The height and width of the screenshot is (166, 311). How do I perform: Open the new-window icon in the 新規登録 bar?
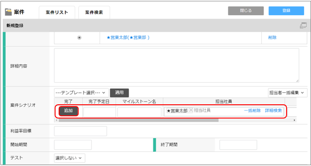tap(303, 26)
